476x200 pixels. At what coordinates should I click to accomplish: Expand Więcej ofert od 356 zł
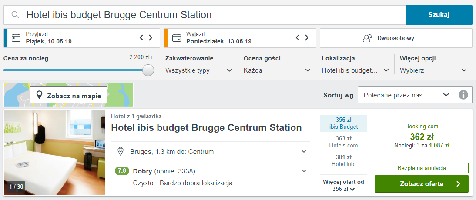pyautogui.click(x=344, y=185)
